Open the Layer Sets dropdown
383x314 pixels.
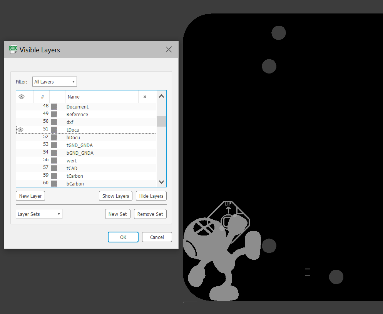coord(39,214)
